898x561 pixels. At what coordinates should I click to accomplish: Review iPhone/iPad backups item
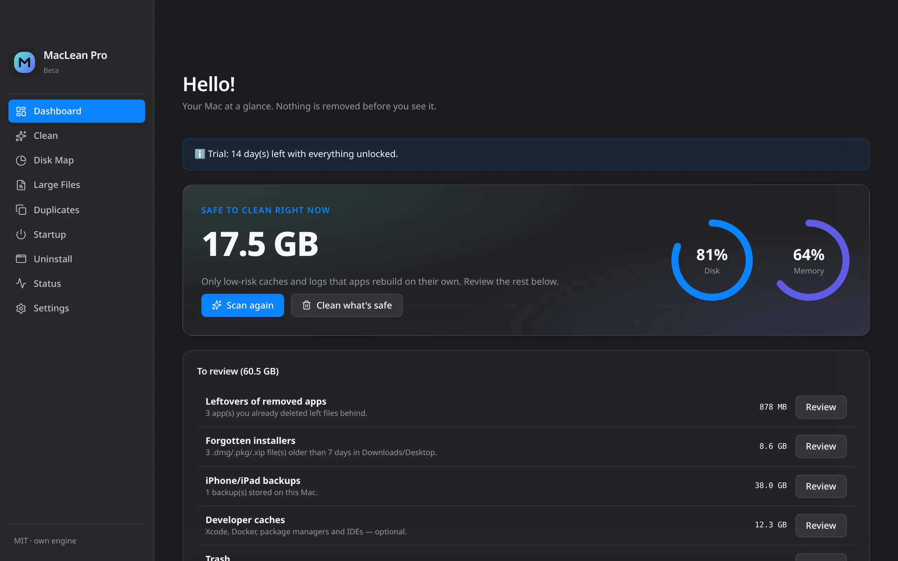(821, 486)
